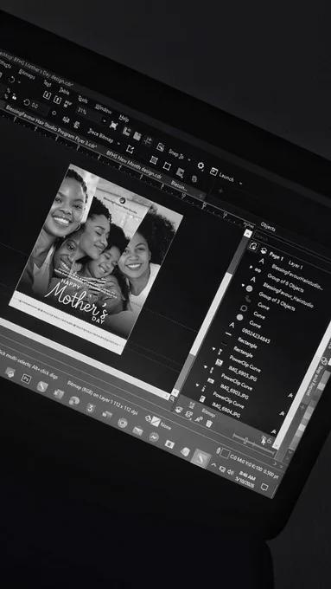
Task: Show hidden system tray icons
Action: pos(214,465)
